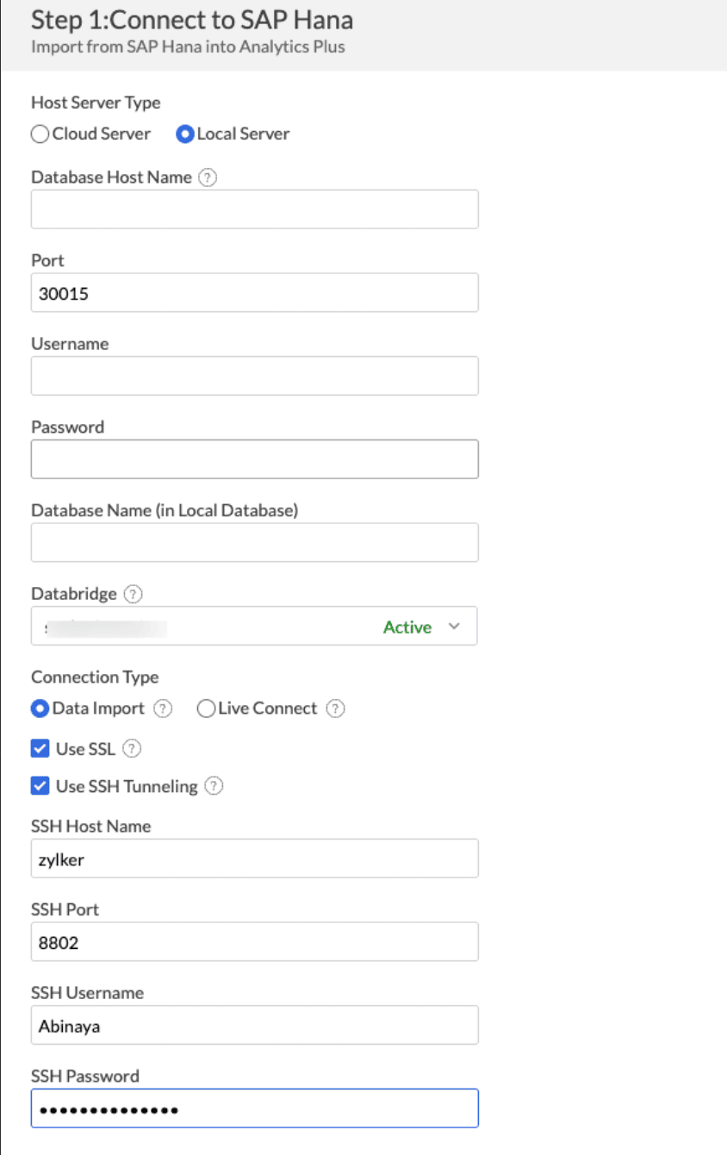Focus the Username input field

pos(254,376)
